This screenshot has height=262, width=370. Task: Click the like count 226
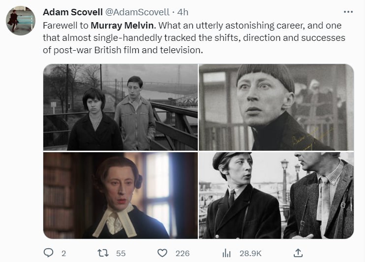183,253
